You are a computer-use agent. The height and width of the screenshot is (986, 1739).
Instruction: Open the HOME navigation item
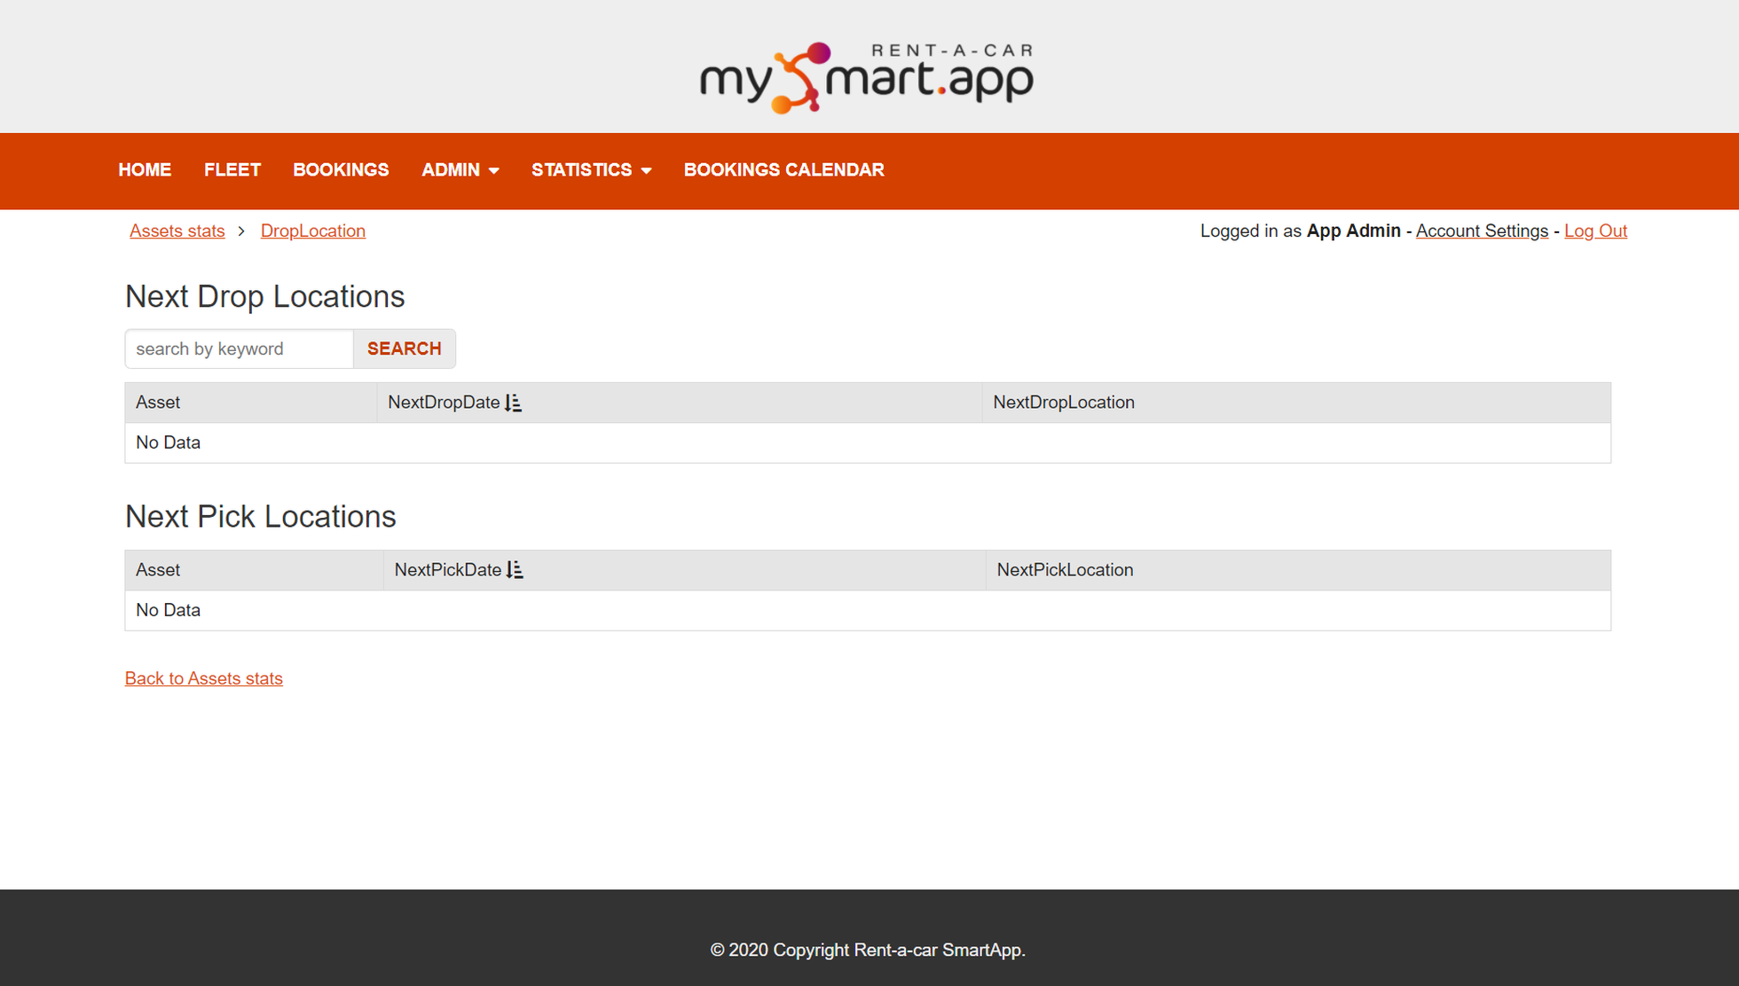click(x=145, y=170)
